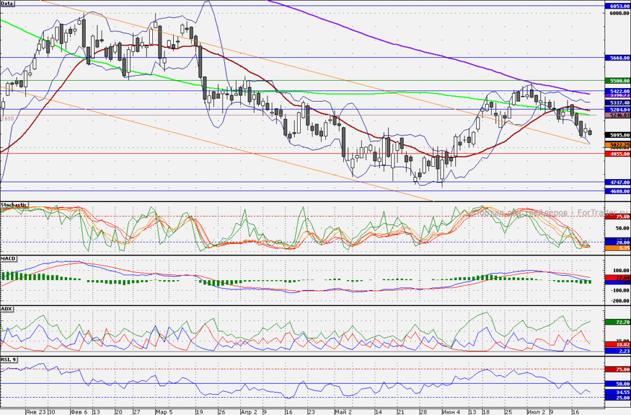Screen dimensions: 631x415
Task: Select the 6053.00 blue price tag
Action: pos(617,6)
